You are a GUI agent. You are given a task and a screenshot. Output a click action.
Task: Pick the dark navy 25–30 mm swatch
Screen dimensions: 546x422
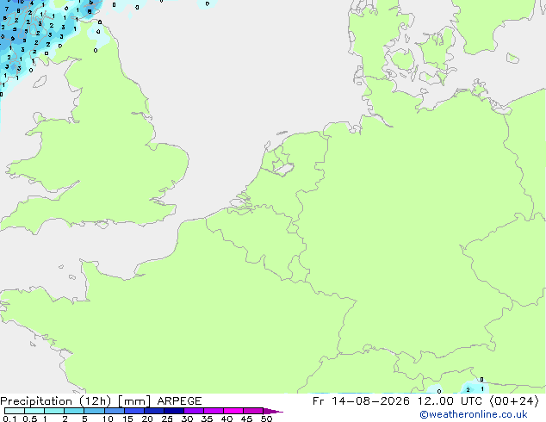(x=174, y=411)
